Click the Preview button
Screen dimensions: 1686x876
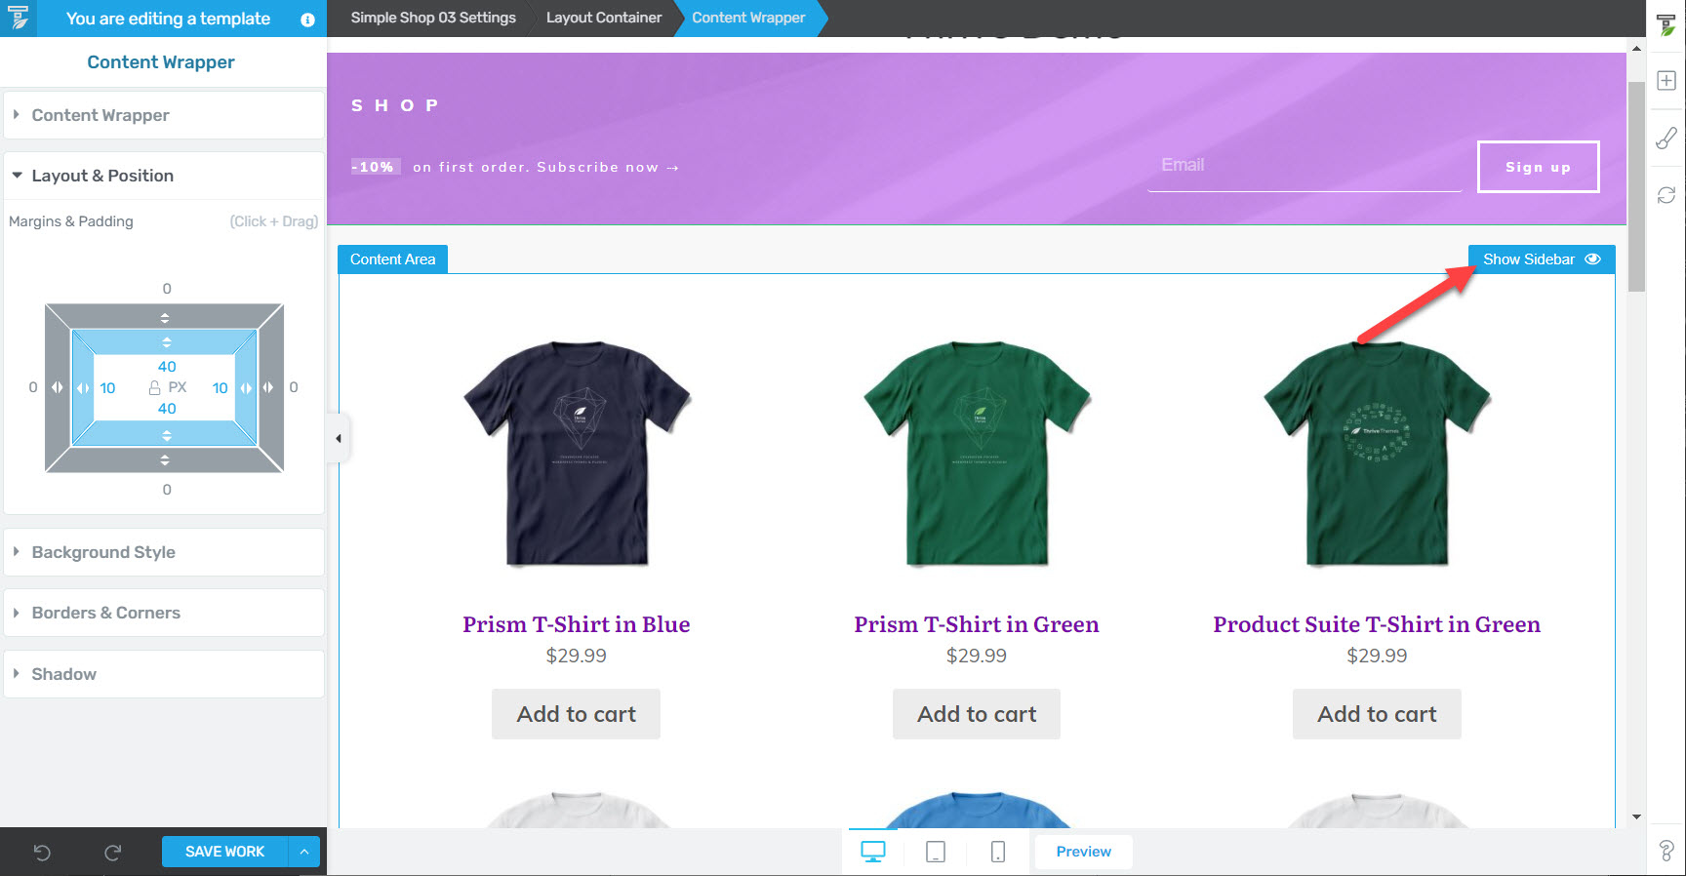point(1083,852)
